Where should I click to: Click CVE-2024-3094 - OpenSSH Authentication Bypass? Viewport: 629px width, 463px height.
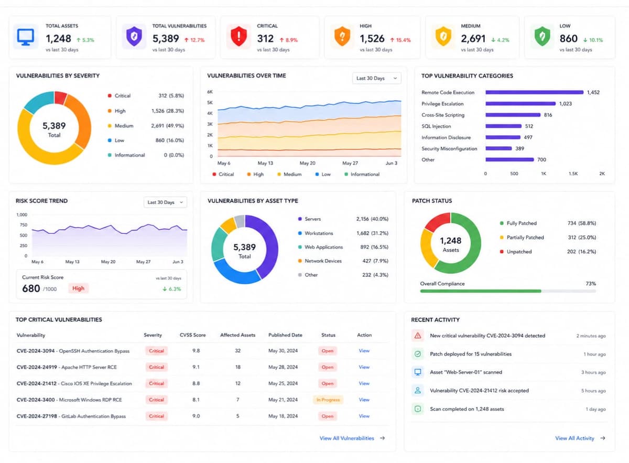click(x=73, y=351)
